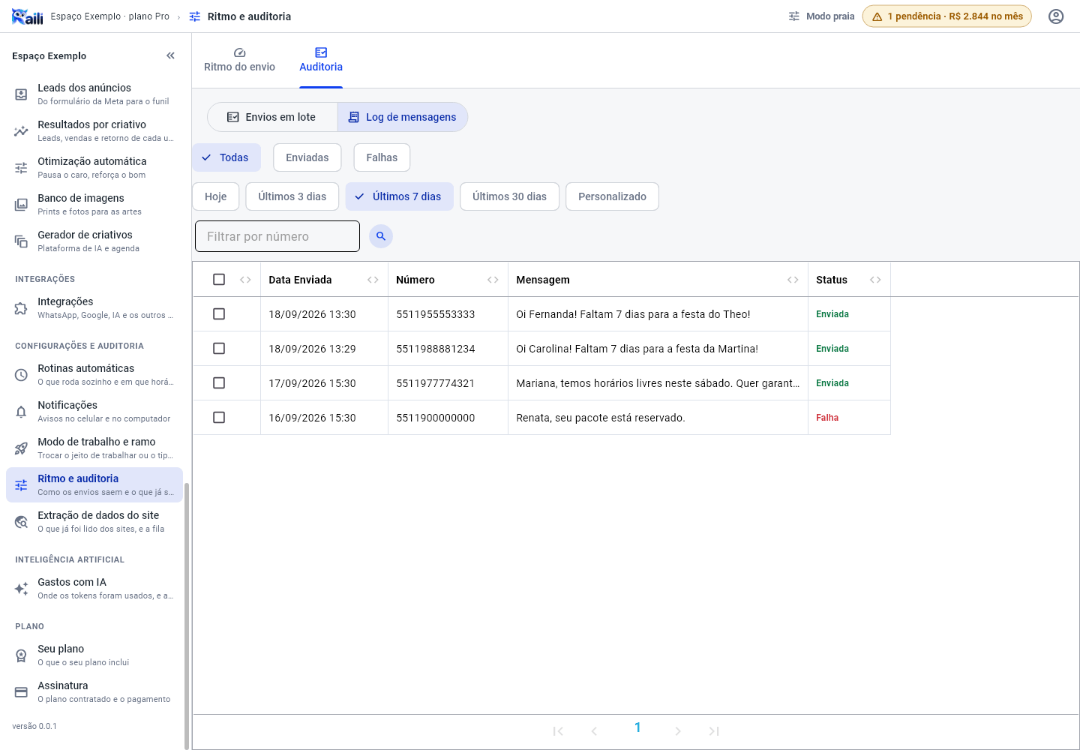The image size is (1080, 750).
Task: Select the Últimos 3 dias period chip
Action: (x=292, y=196)
